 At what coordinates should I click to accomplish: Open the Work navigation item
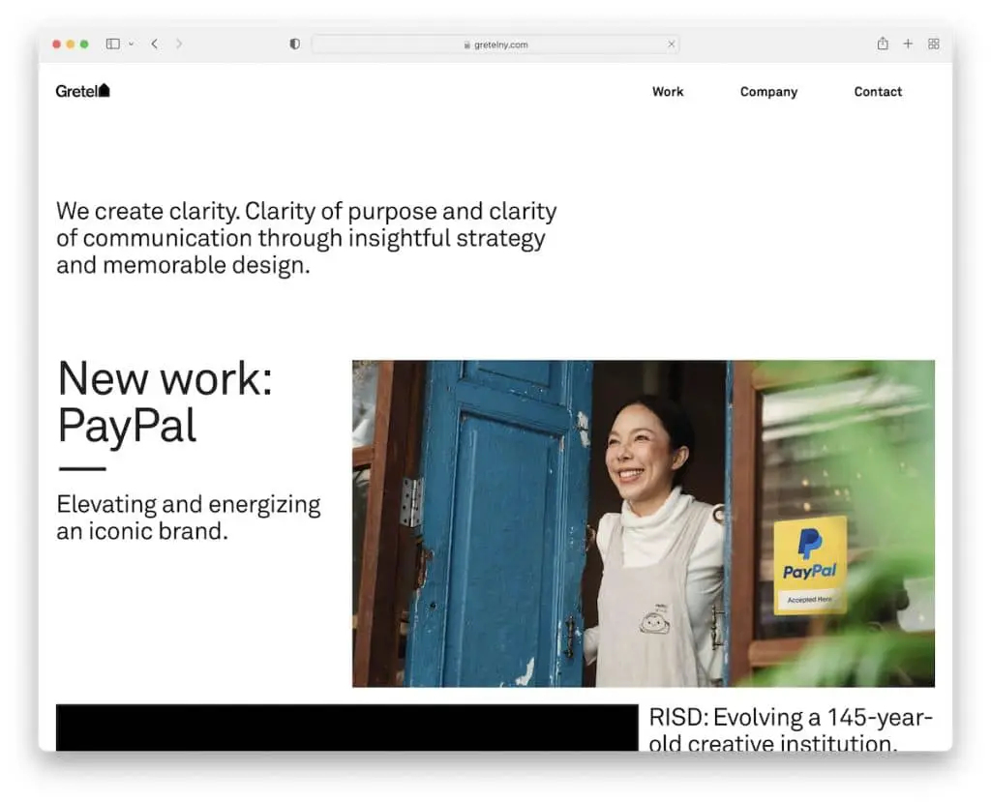668,92
